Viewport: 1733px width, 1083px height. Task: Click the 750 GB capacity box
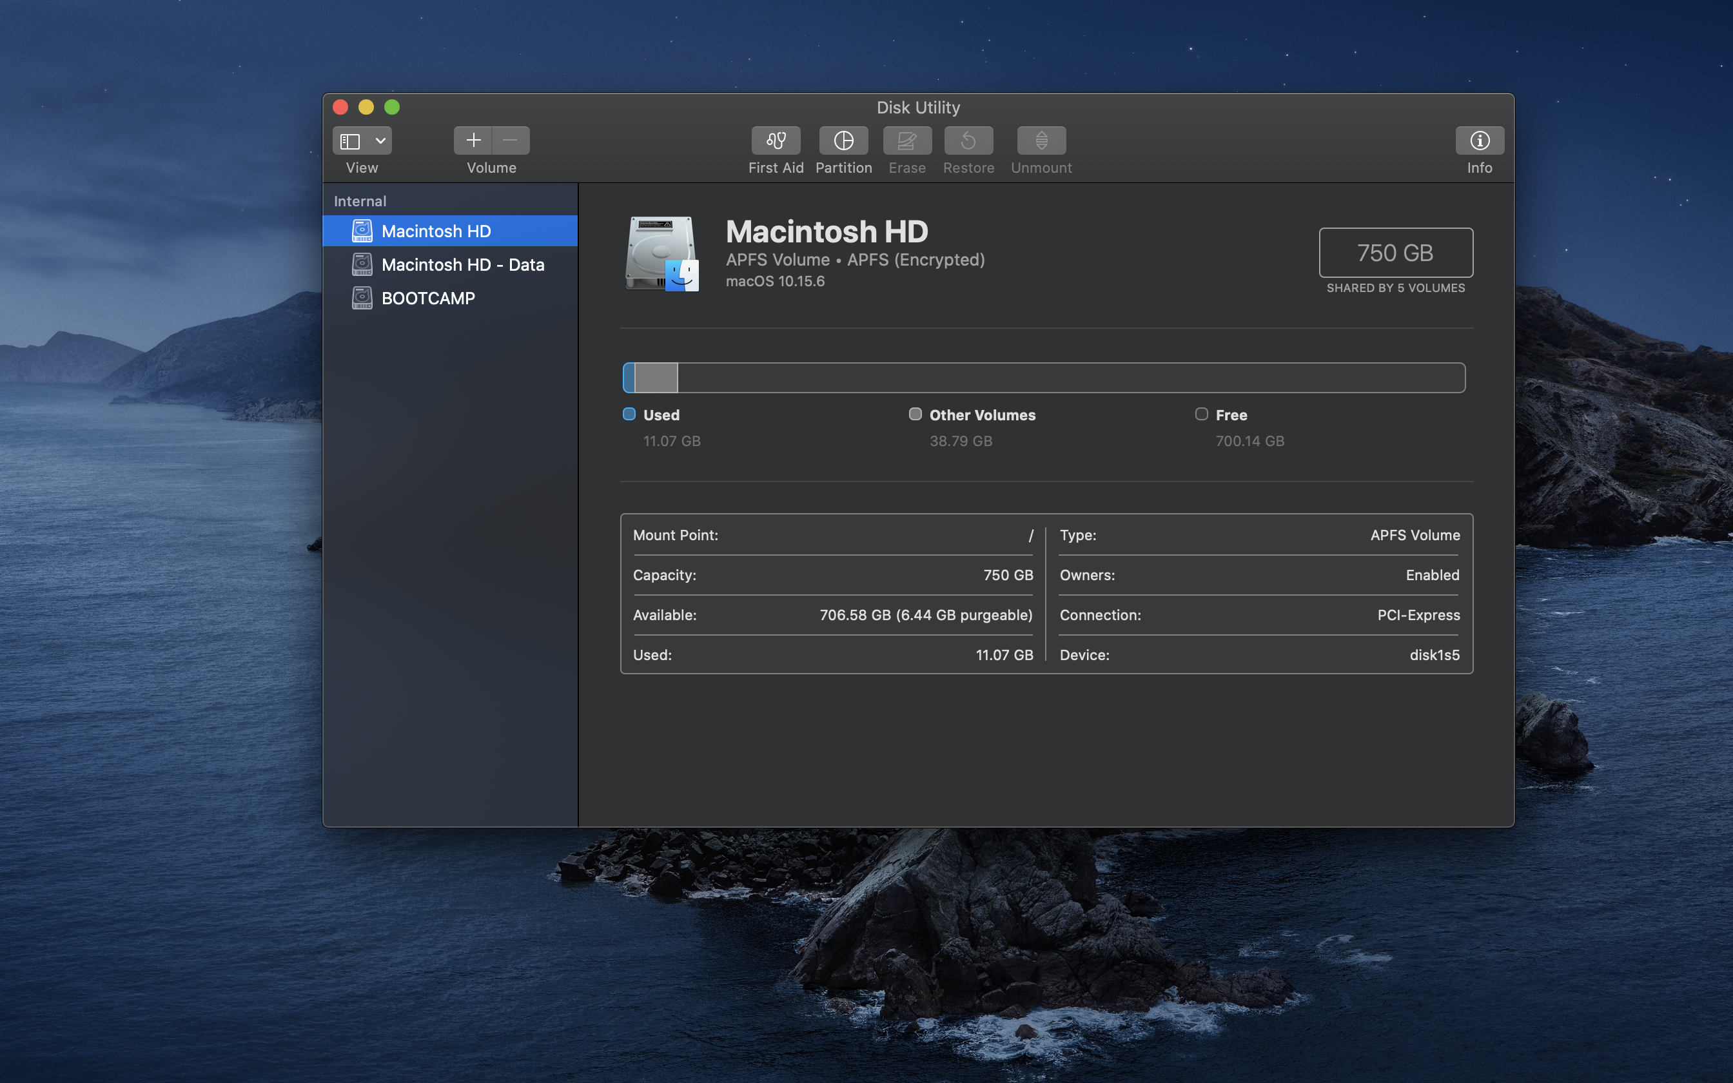(x=1395, y=253)
